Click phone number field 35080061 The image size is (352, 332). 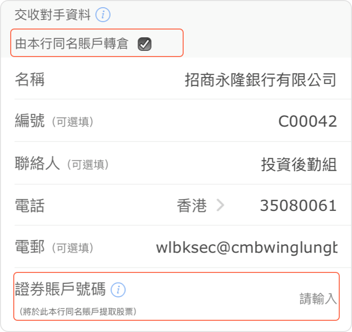(x=298, y=205)
